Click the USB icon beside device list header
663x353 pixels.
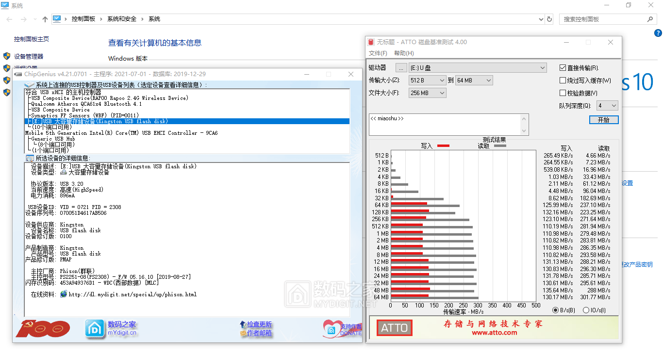[30, 84]
